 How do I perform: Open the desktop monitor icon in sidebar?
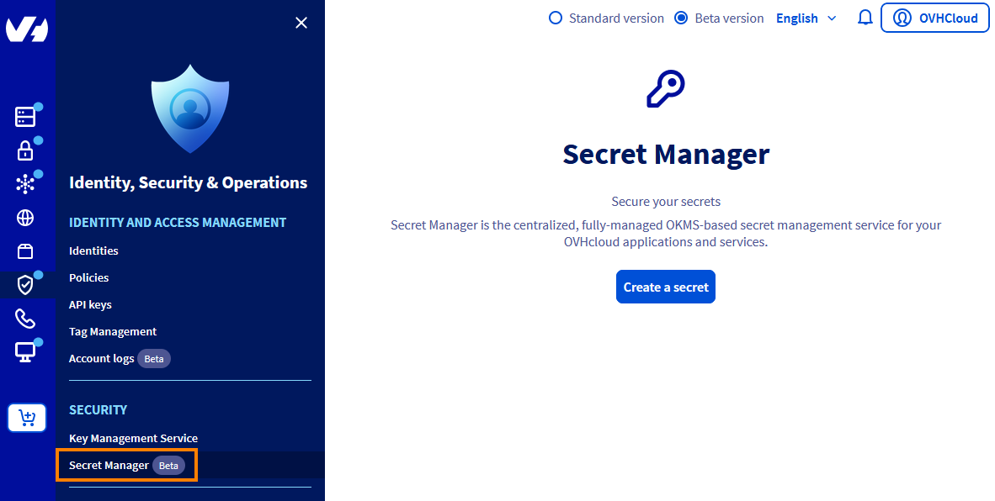click(25, 352)
